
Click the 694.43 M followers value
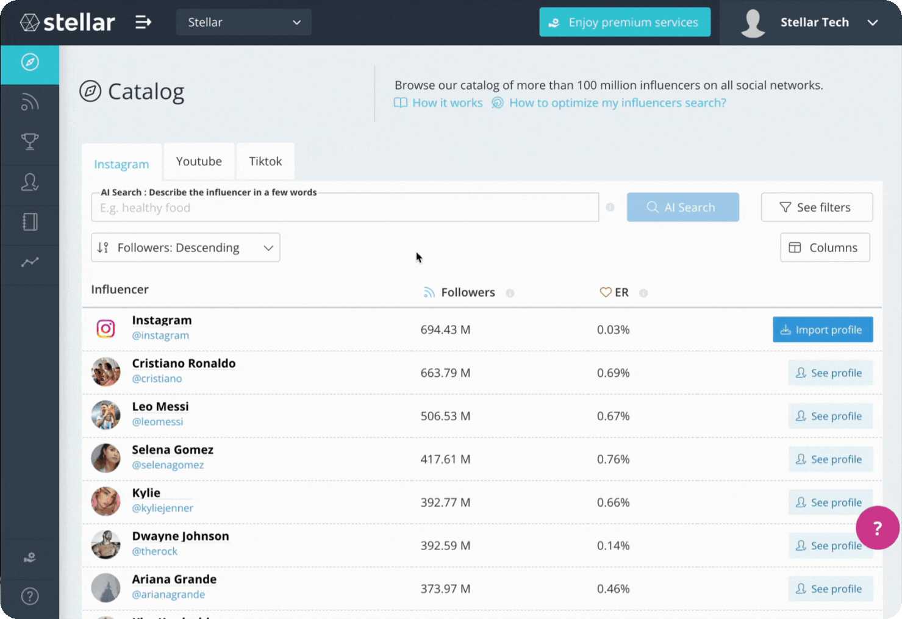coord(445,330)
